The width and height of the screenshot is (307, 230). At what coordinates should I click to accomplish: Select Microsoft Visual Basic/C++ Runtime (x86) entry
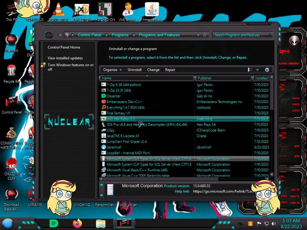tap(185, 170)
